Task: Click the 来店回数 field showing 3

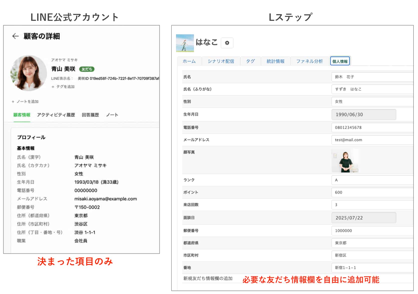Action: tap(372, 205)
